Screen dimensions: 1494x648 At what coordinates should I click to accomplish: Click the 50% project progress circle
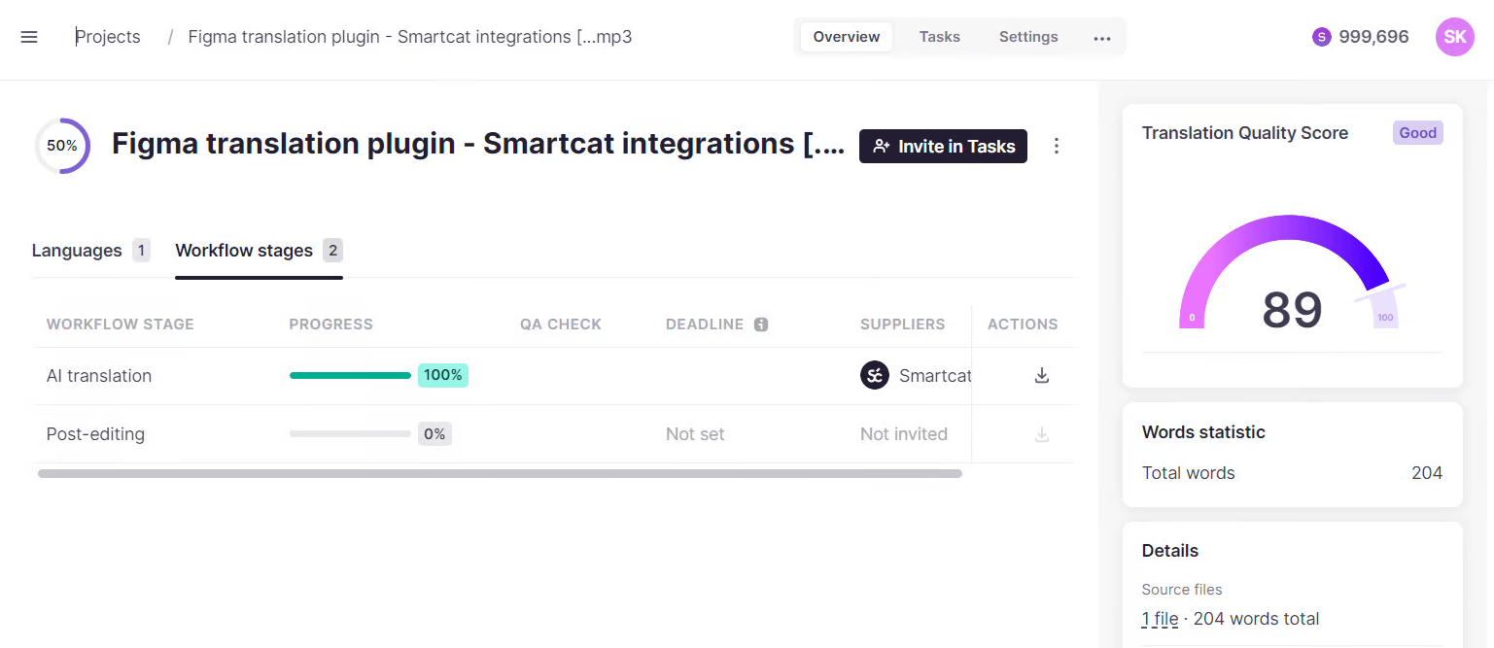pos(62,146)
